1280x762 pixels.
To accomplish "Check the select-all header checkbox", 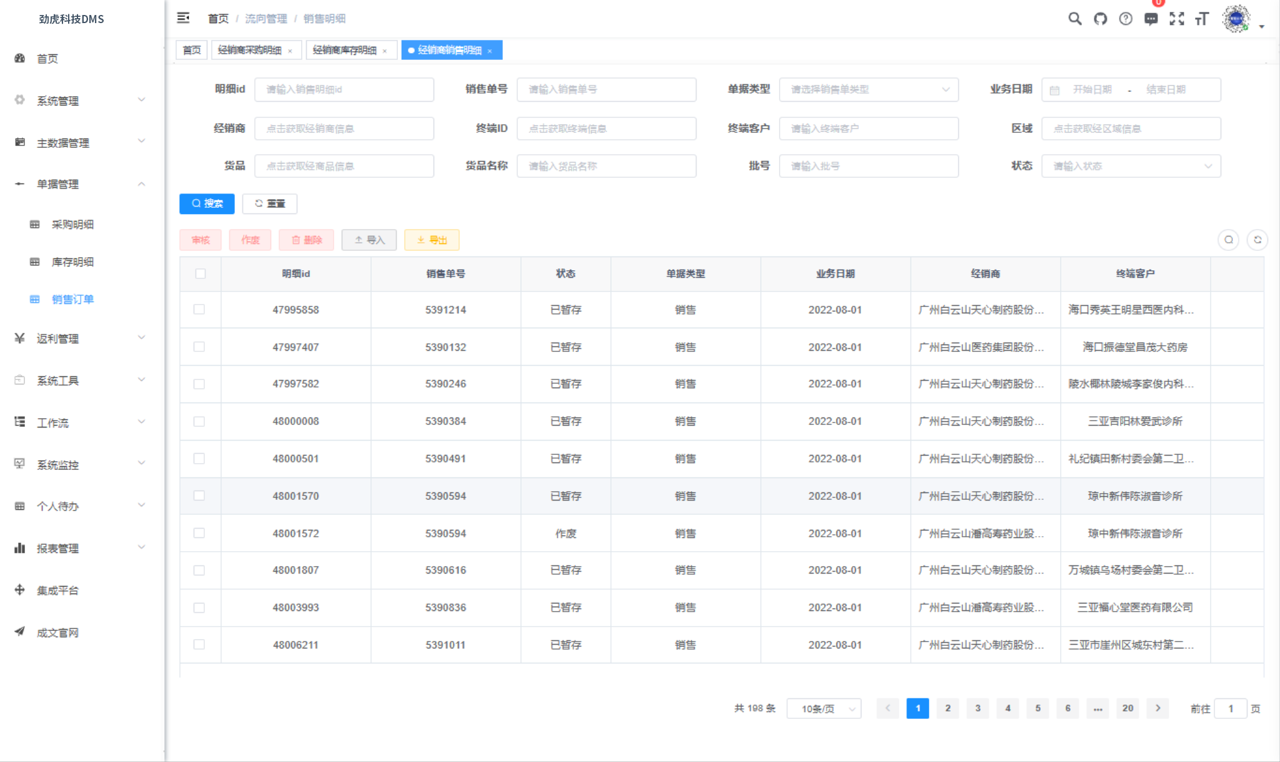I will click(x=200, y=273).
